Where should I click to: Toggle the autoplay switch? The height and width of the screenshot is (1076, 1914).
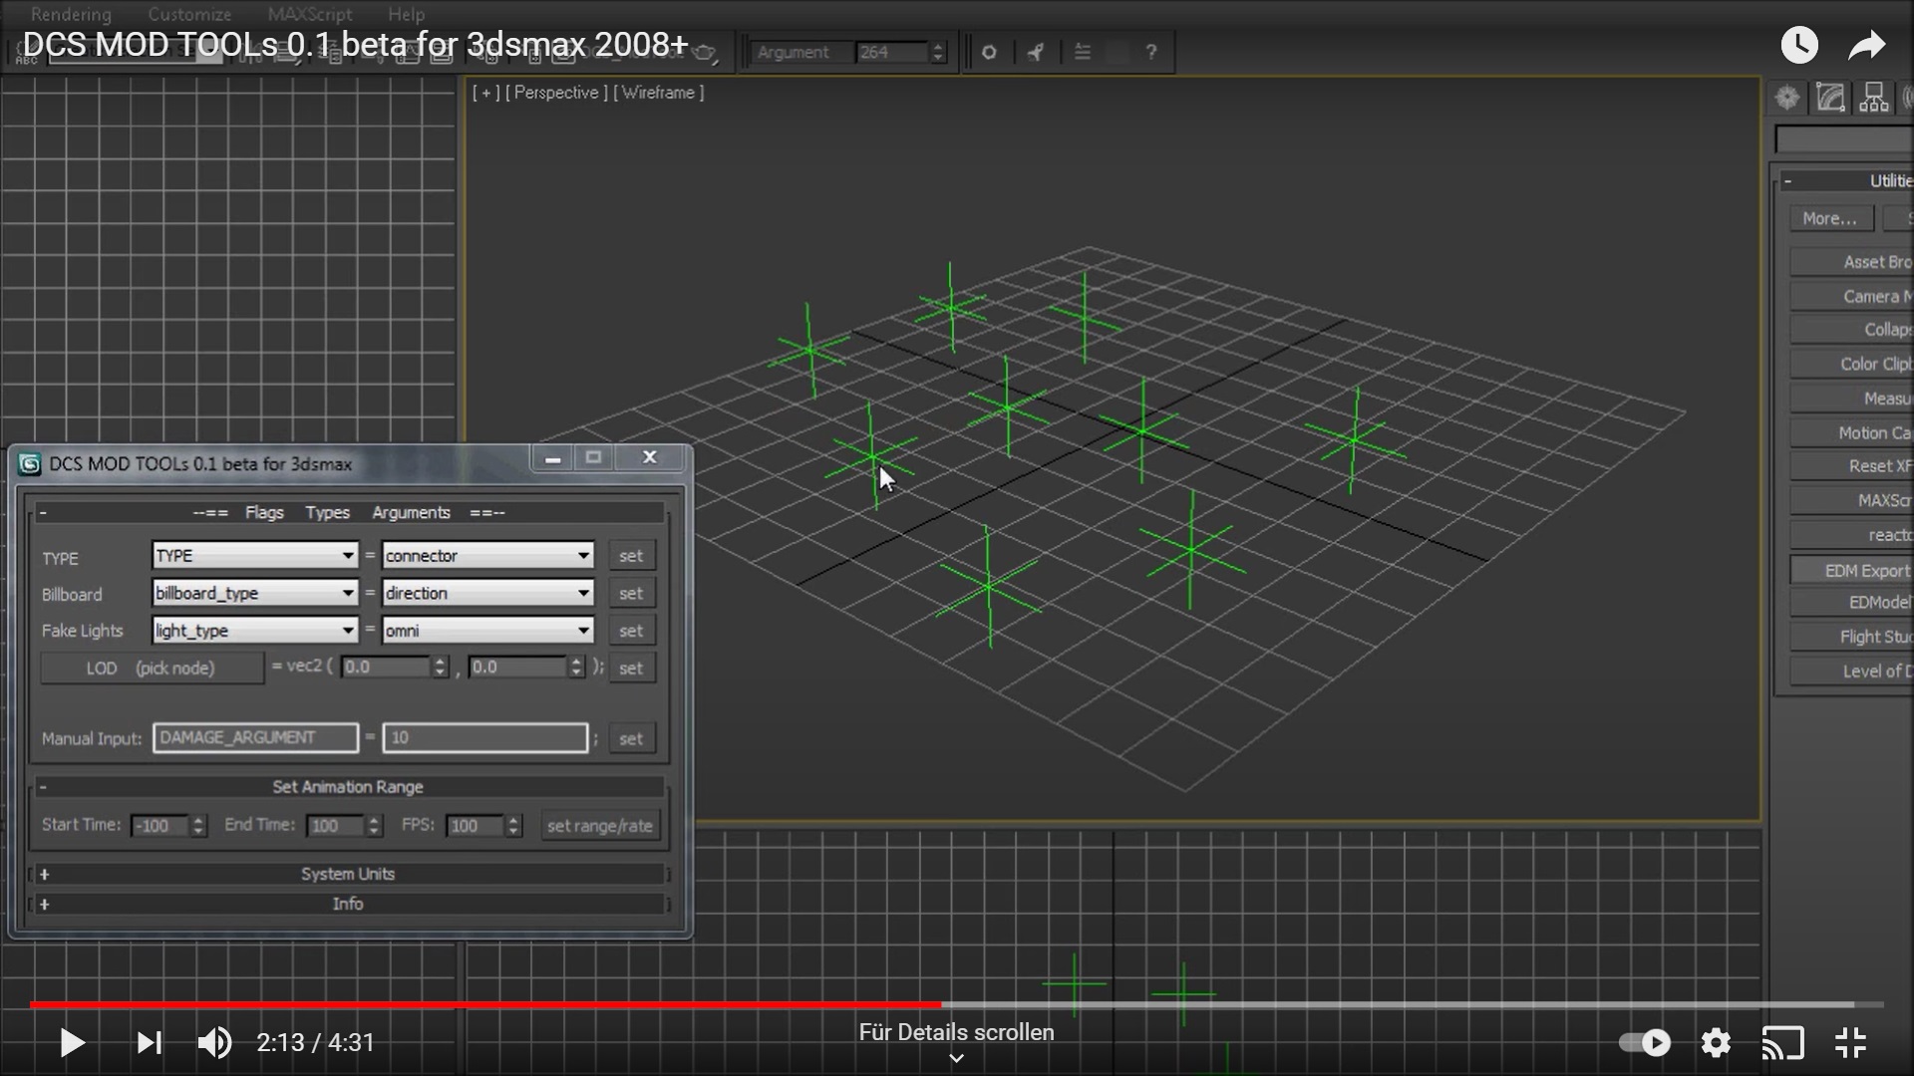(x=1645, y=1043)
